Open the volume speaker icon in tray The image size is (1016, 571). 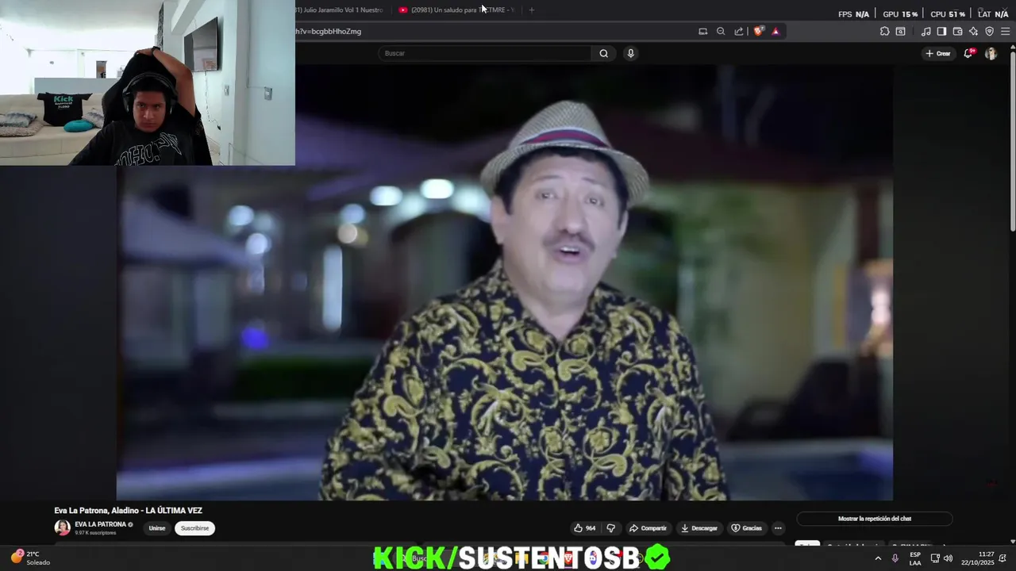coord(948,558)
